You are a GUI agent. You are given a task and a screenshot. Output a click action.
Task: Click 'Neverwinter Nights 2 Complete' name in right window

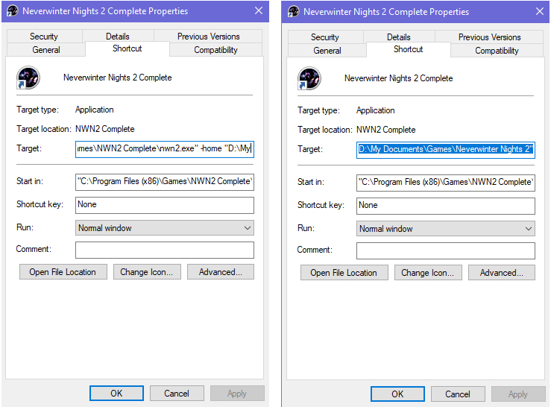pyautogui.click(x=398, y=78)
